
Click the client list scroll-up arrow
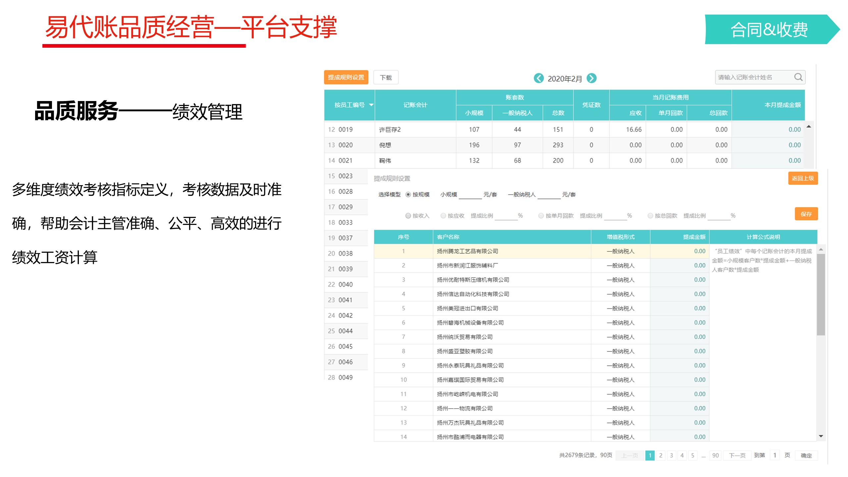(x=821, y=249)
